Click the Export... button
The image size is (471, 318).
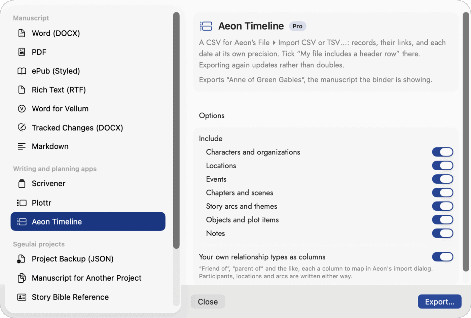pyautogui.click(x=440, y=302)
